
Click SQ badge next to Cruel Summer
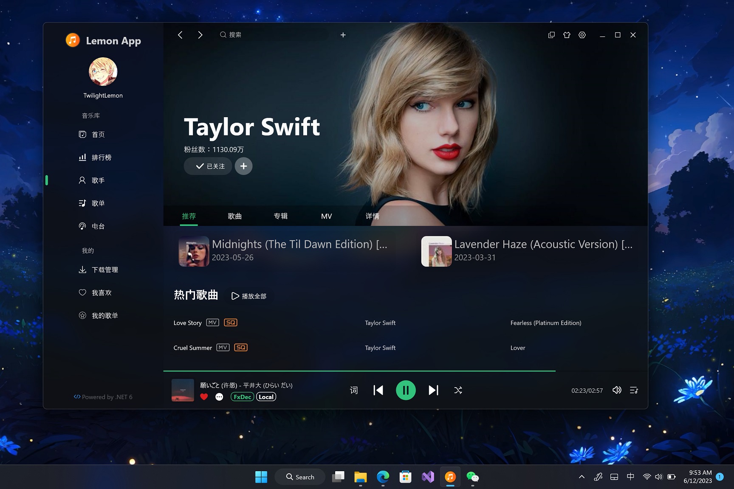[241, 348]
